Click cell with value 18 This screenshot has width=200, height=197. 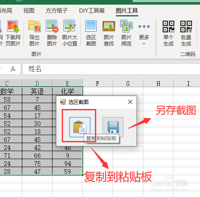[37, 131]
